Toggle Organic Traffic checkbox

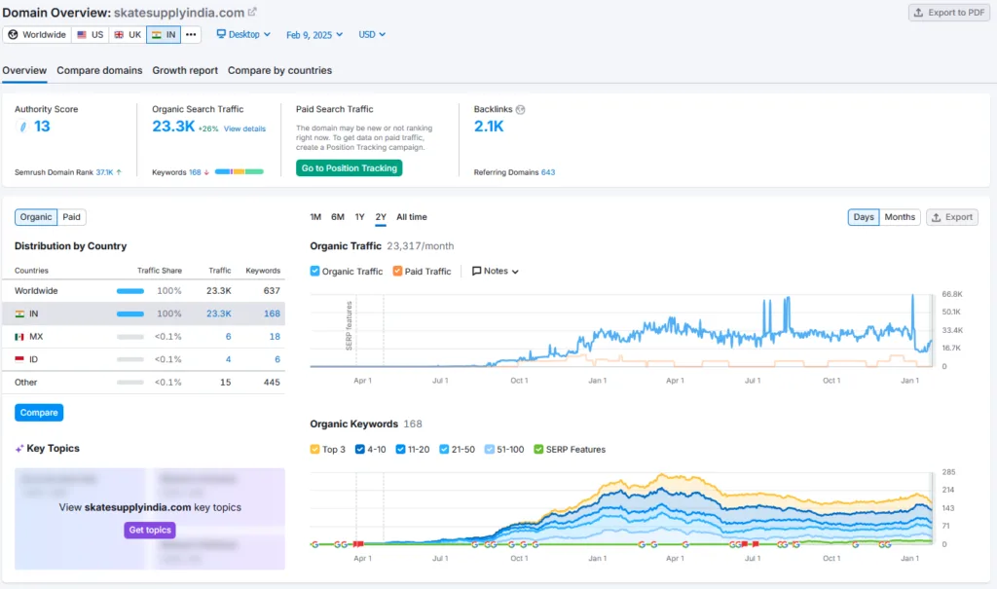[x=314, y=271]
